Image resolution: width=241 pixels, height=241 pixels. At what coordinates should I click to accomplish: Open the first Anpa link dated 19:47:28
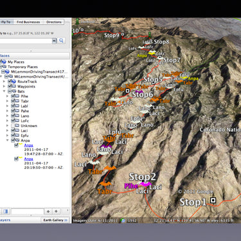pyautogui.click(x=28, y=145)
